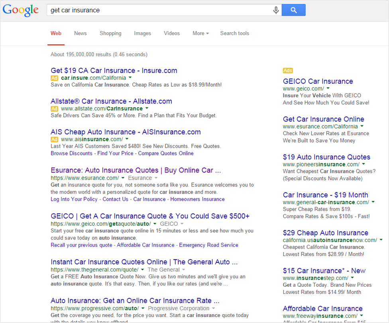Switch to the News tab

81,33
